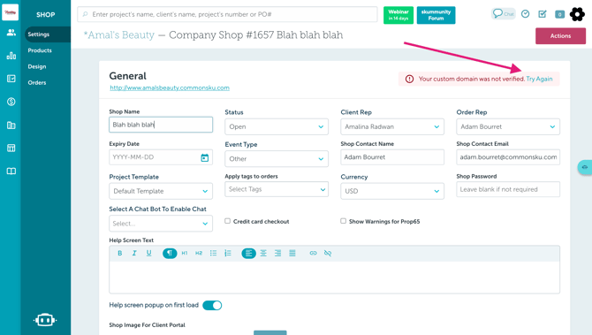The image size is (592, 335).
Task: Open the building sidebar icon
Action: tap(11, 125)
